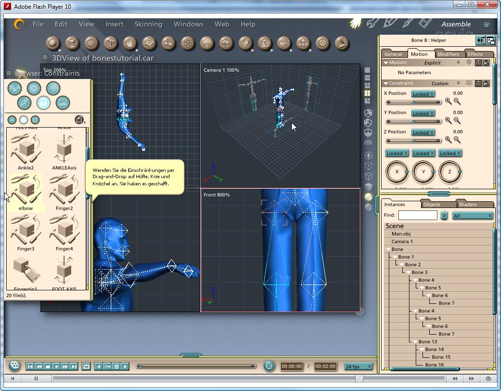
Task: Select the goblet-shaped modeler icon
Action: [x=72, y=43]
